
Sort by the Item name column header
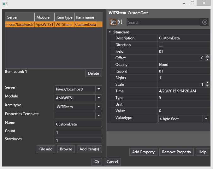[x=85, y=17]
